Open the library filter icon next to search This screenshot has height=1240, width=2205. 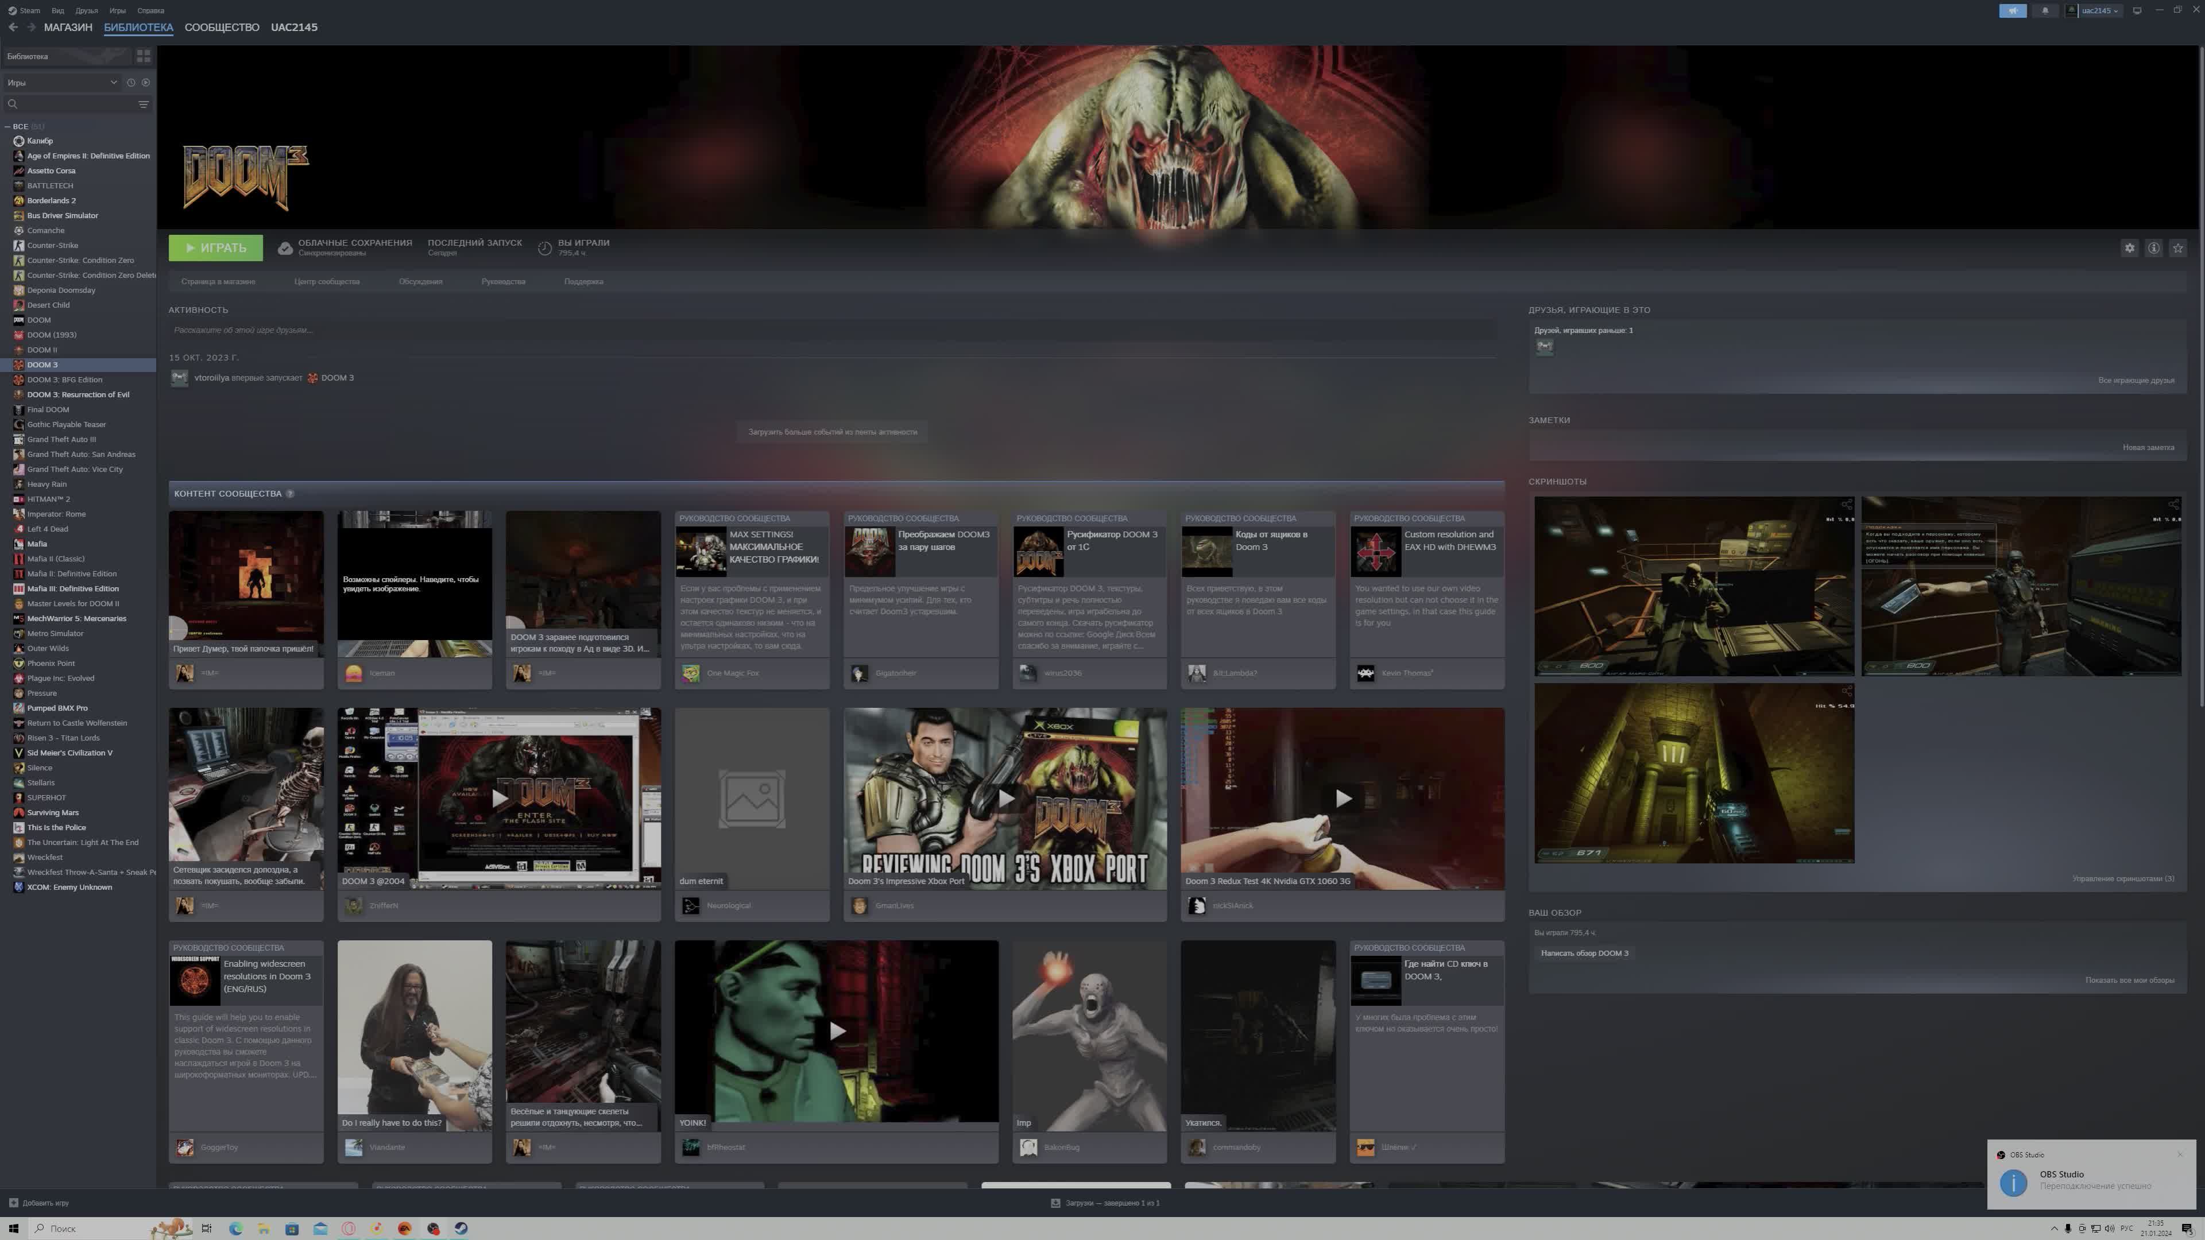pyautogui.click(x=142, y=104)
